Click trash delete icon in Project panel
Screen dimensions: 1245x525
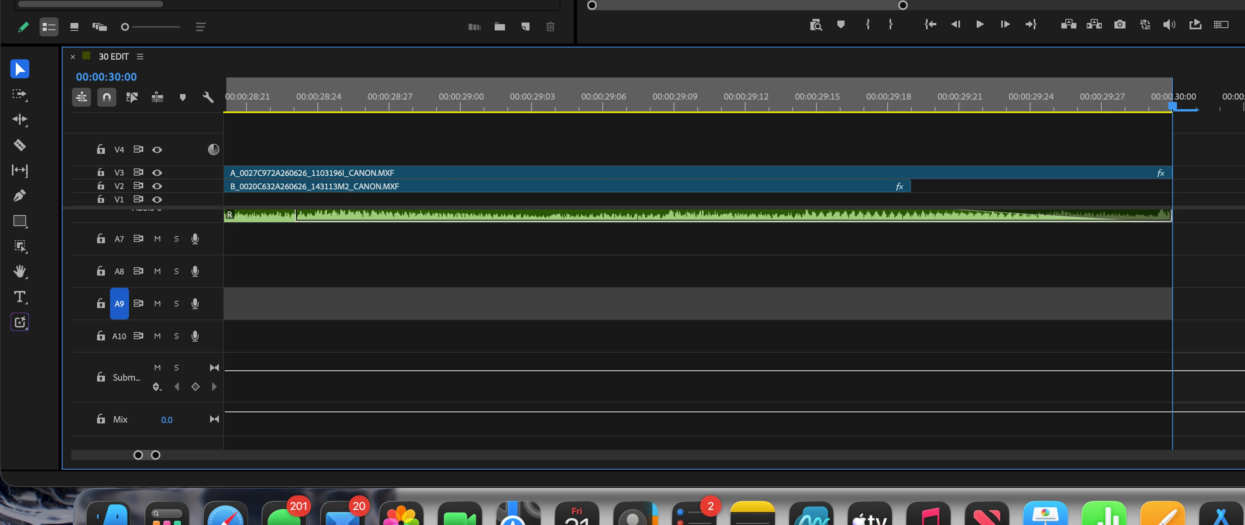(550, 26)
